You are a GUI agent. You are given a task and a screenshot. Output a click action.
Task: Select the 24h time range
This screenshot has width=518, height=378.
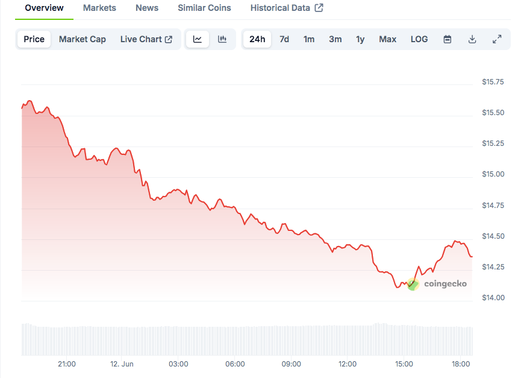click(x=257, y=39)
